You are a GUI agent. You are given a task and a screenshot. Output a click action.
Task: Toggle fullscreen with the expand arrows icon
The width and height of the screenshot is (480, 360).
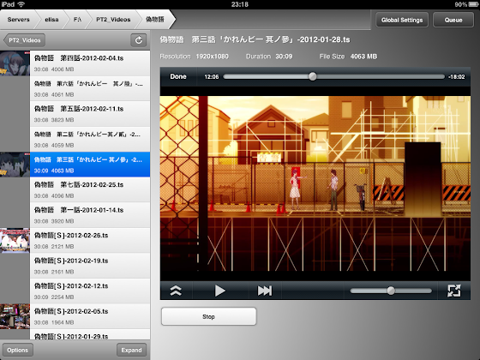point(453,291)
